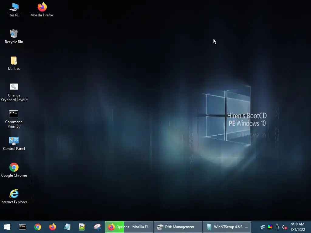Select the Command Prompt desktop shortcut
The width and height of the screenshot is (311, 233).
tap(14, 119)
